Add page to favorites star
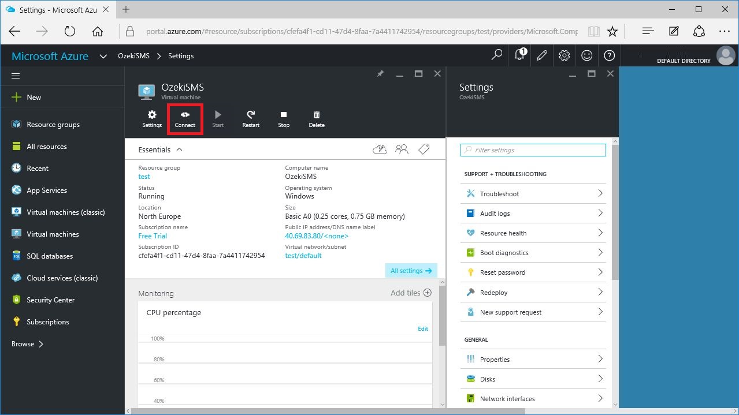Screen dimensions: 739x415 [612, 31]
